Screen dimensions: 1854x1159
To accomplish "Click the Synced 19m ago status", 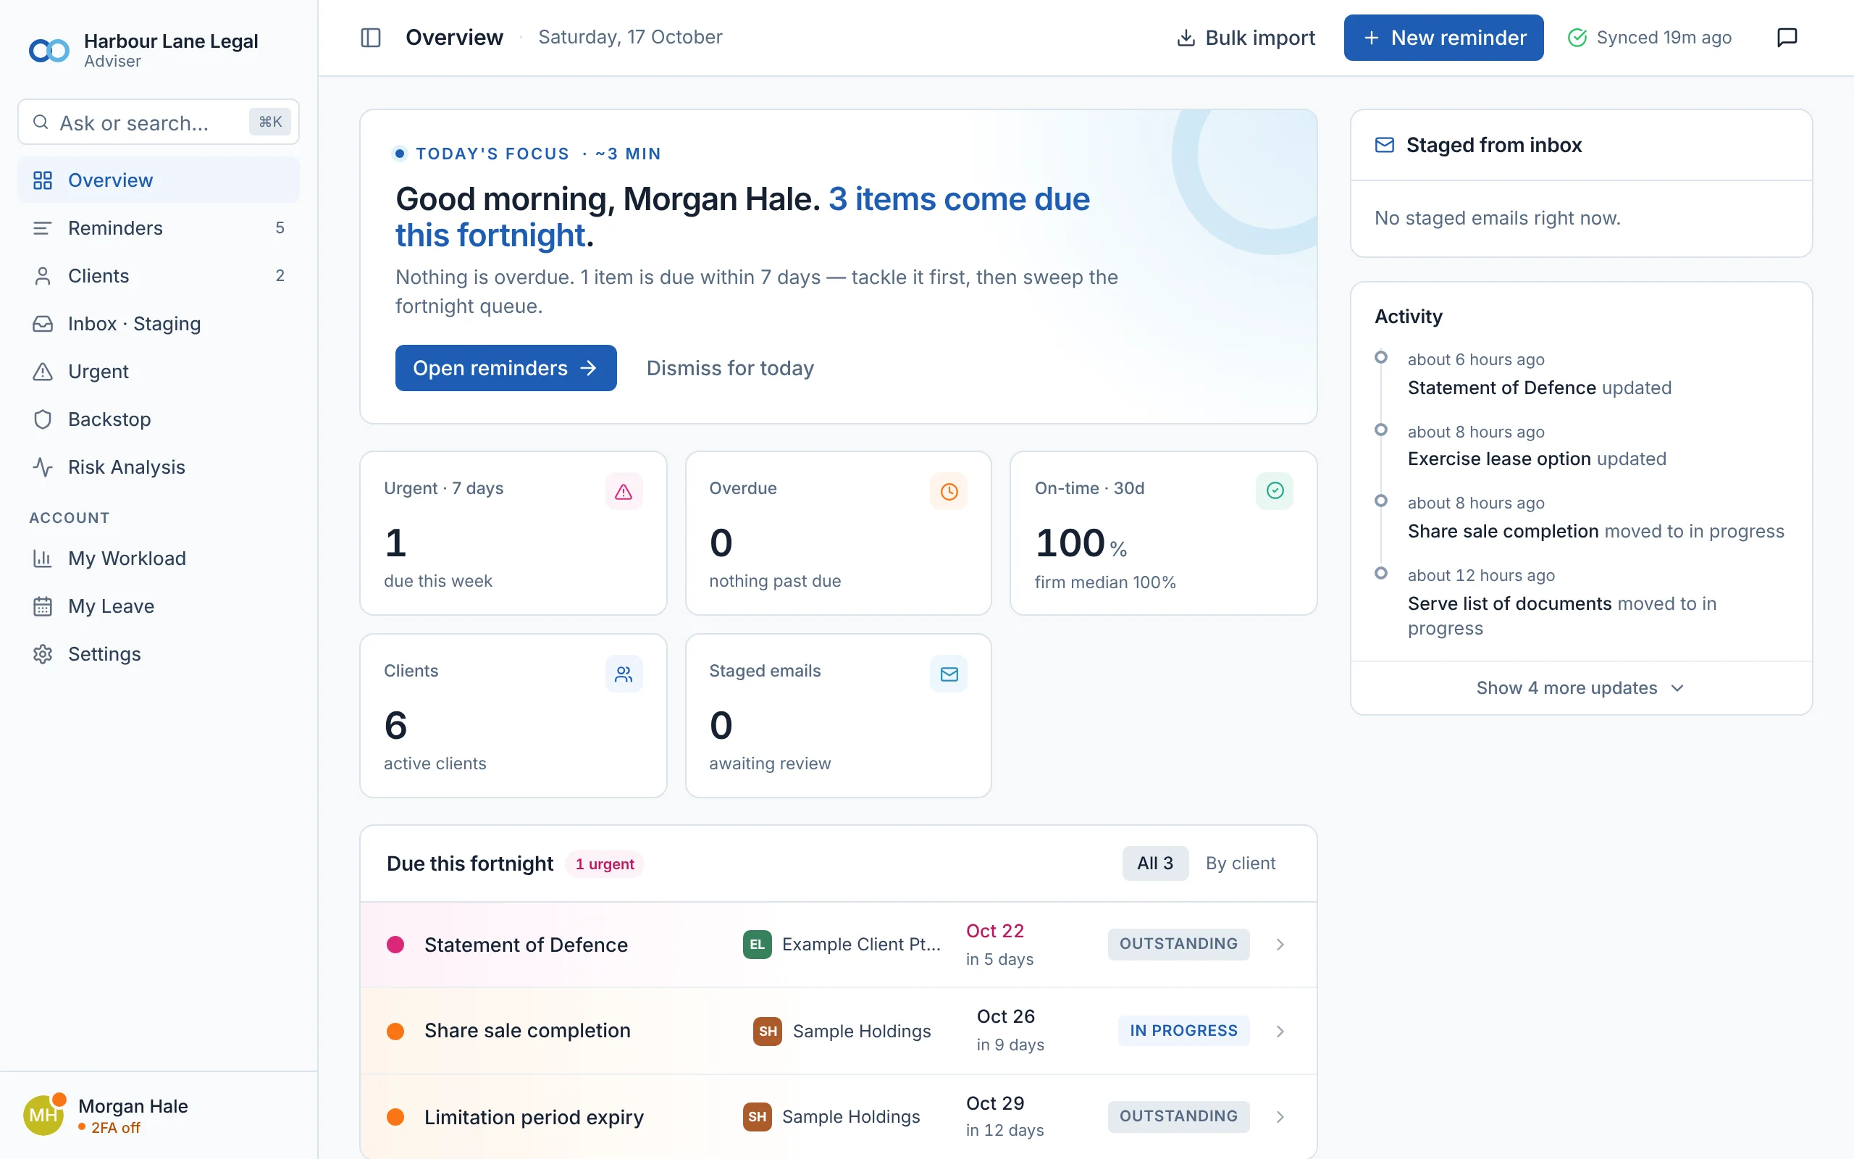I will [x=1650, y=38].
